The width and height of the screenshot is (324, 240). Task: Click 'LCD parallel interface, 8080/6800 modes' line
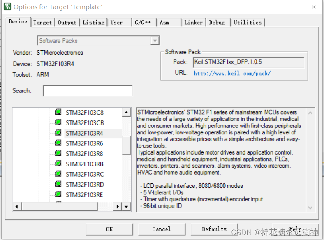[x=192, y=186]
